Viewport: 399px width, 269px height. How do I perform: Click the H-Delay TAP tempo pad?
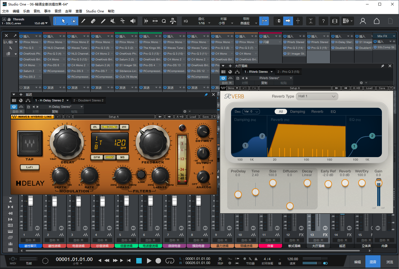pos(30,144)
